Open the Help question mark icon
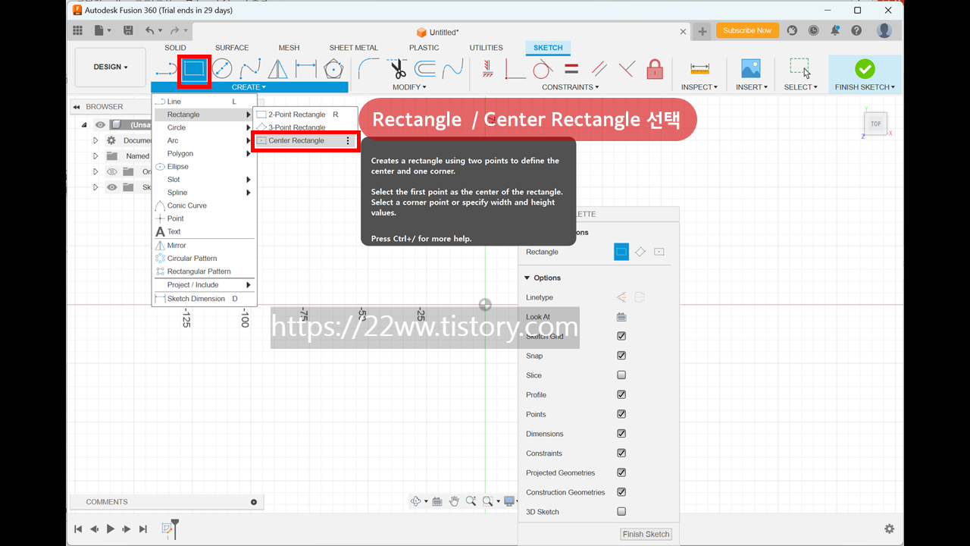The width and height of the screenshot is (970, 546). click(856, 30)
